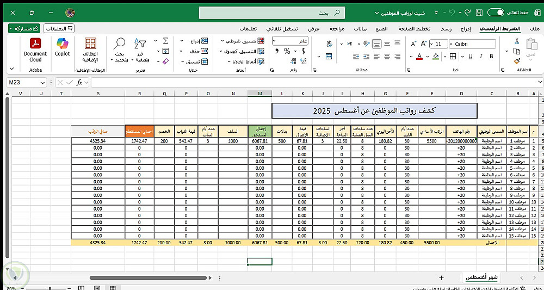
Task: Click the Copy icon in clipboard group
Action: click(x=517, y=51)
